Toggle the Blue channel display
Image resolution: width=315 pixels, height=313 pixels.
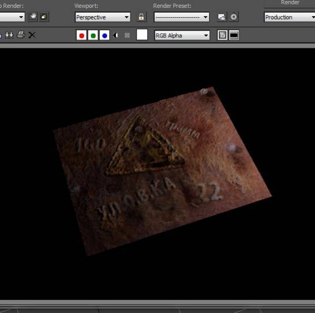click(104, 36)
